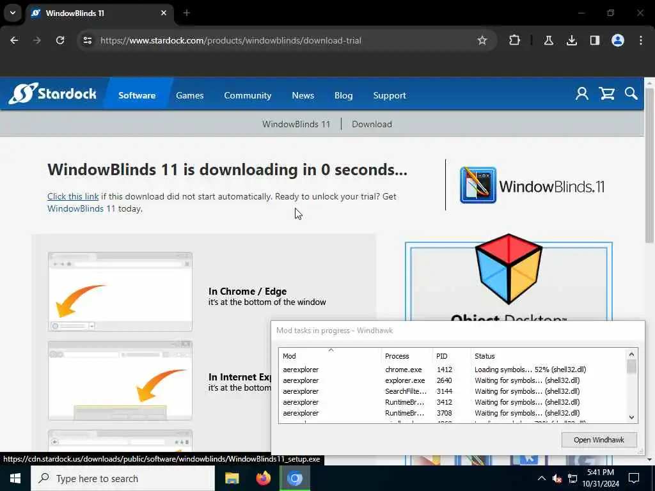Click the Stardock logo

(52, 93)
